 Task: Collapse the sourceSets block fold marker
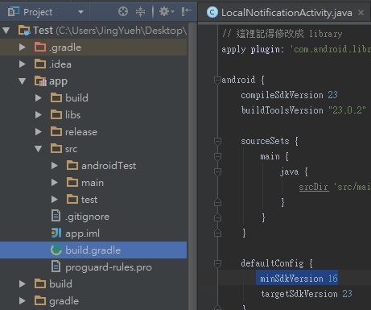(x=217, y=141)
